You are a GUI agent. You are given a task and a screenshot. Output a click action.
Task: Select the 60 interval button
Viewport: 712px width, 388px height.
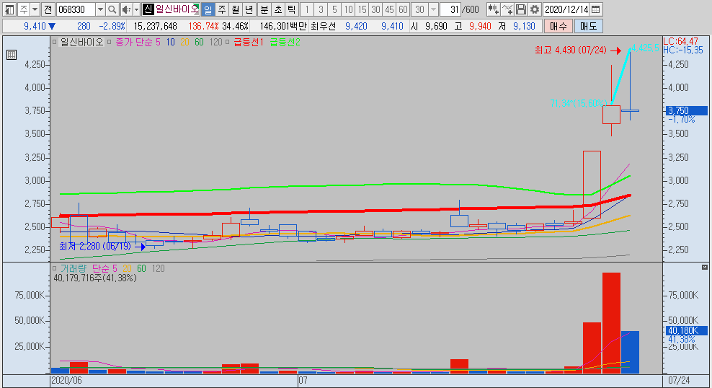pyautogui.click(x=403, y=9)
